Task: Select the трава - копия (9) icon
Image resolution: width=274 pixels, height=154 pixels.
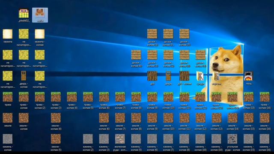Action: tap(152, 97)
